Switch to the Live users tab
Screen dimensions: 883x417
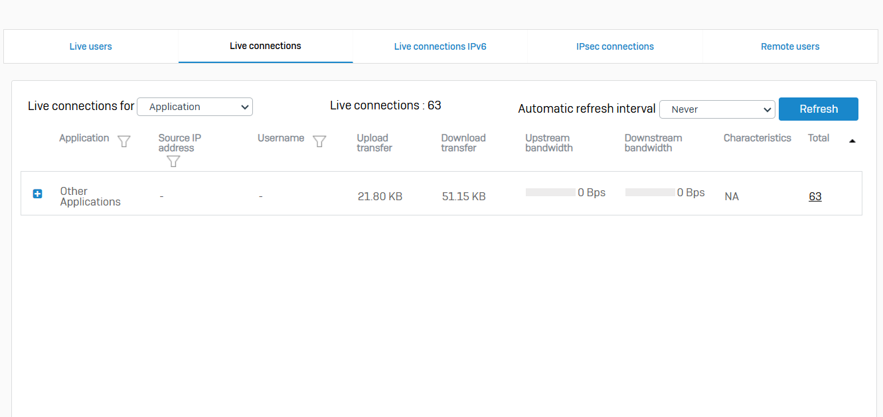(91, 46)
